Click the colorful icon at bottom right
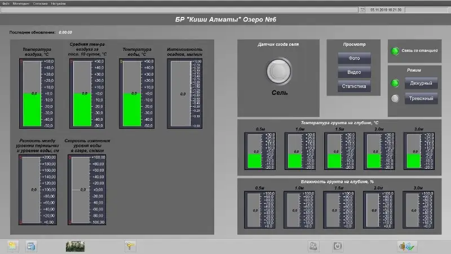Screen dimensions: 451x254 pyautogui.click(x=406, y=246)
